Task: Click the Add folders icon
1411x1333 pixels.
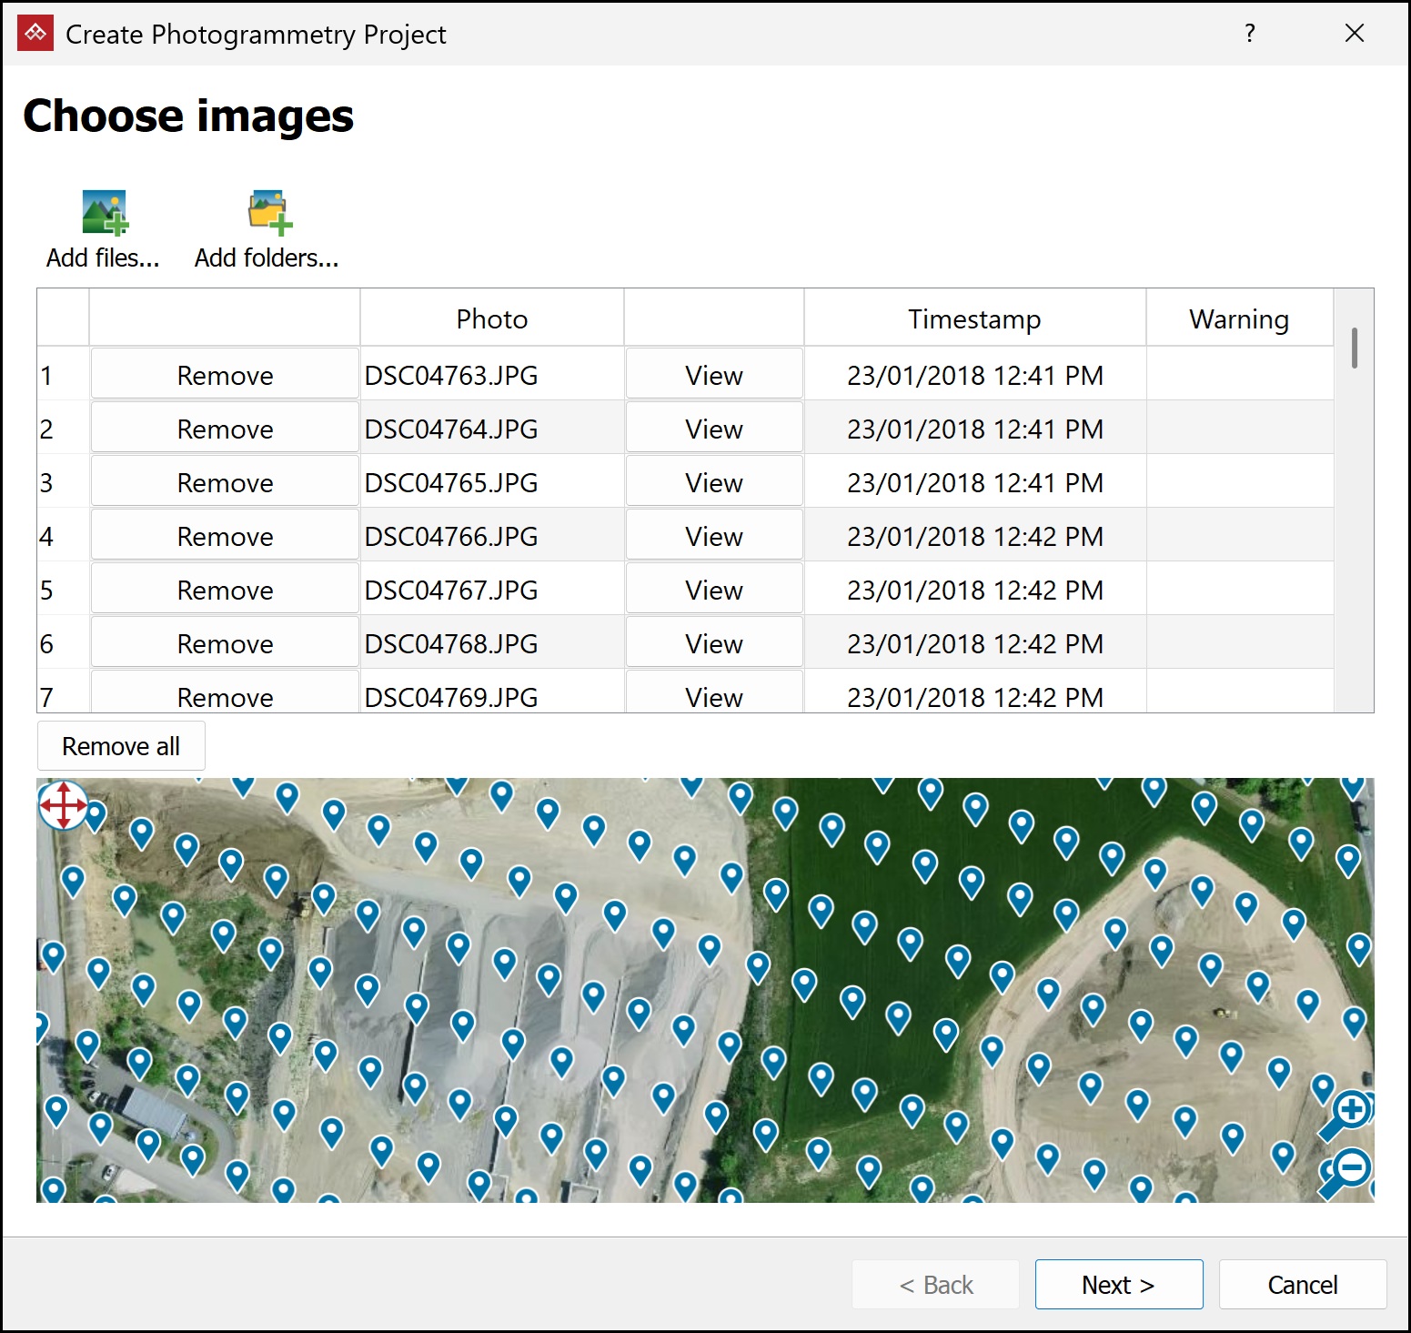Action: click(x=268, y=213)
